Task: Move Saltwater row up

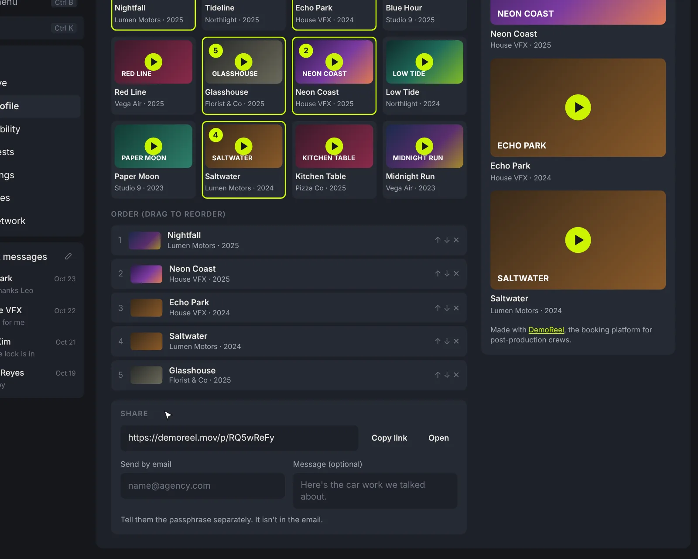Action: [438, 341]
